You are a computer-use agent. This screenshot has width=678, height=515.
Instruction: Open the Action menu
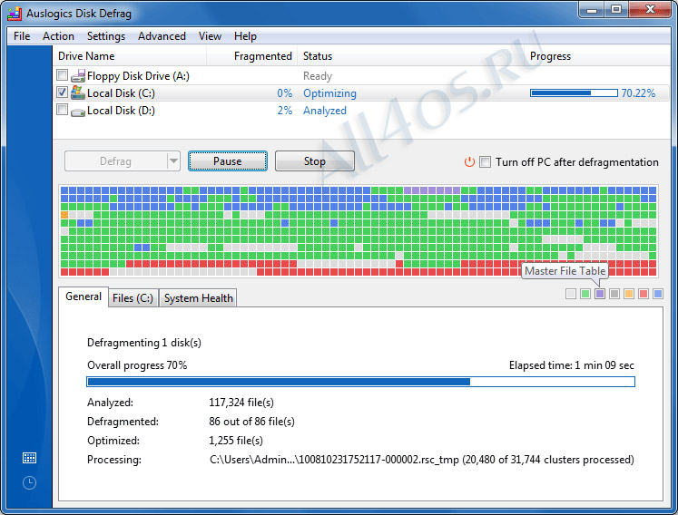58,36
